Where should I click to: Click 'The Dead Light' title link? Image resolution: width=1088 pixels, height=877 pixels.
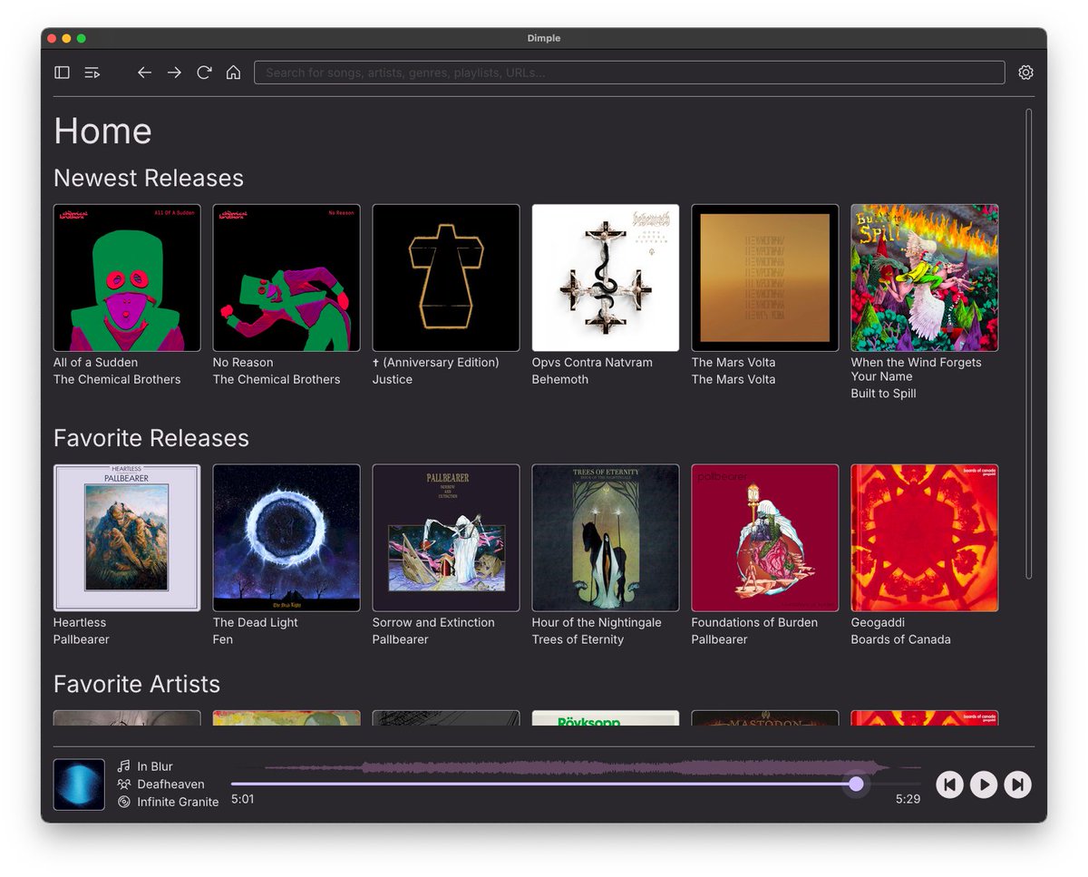[x=256, y=622]
